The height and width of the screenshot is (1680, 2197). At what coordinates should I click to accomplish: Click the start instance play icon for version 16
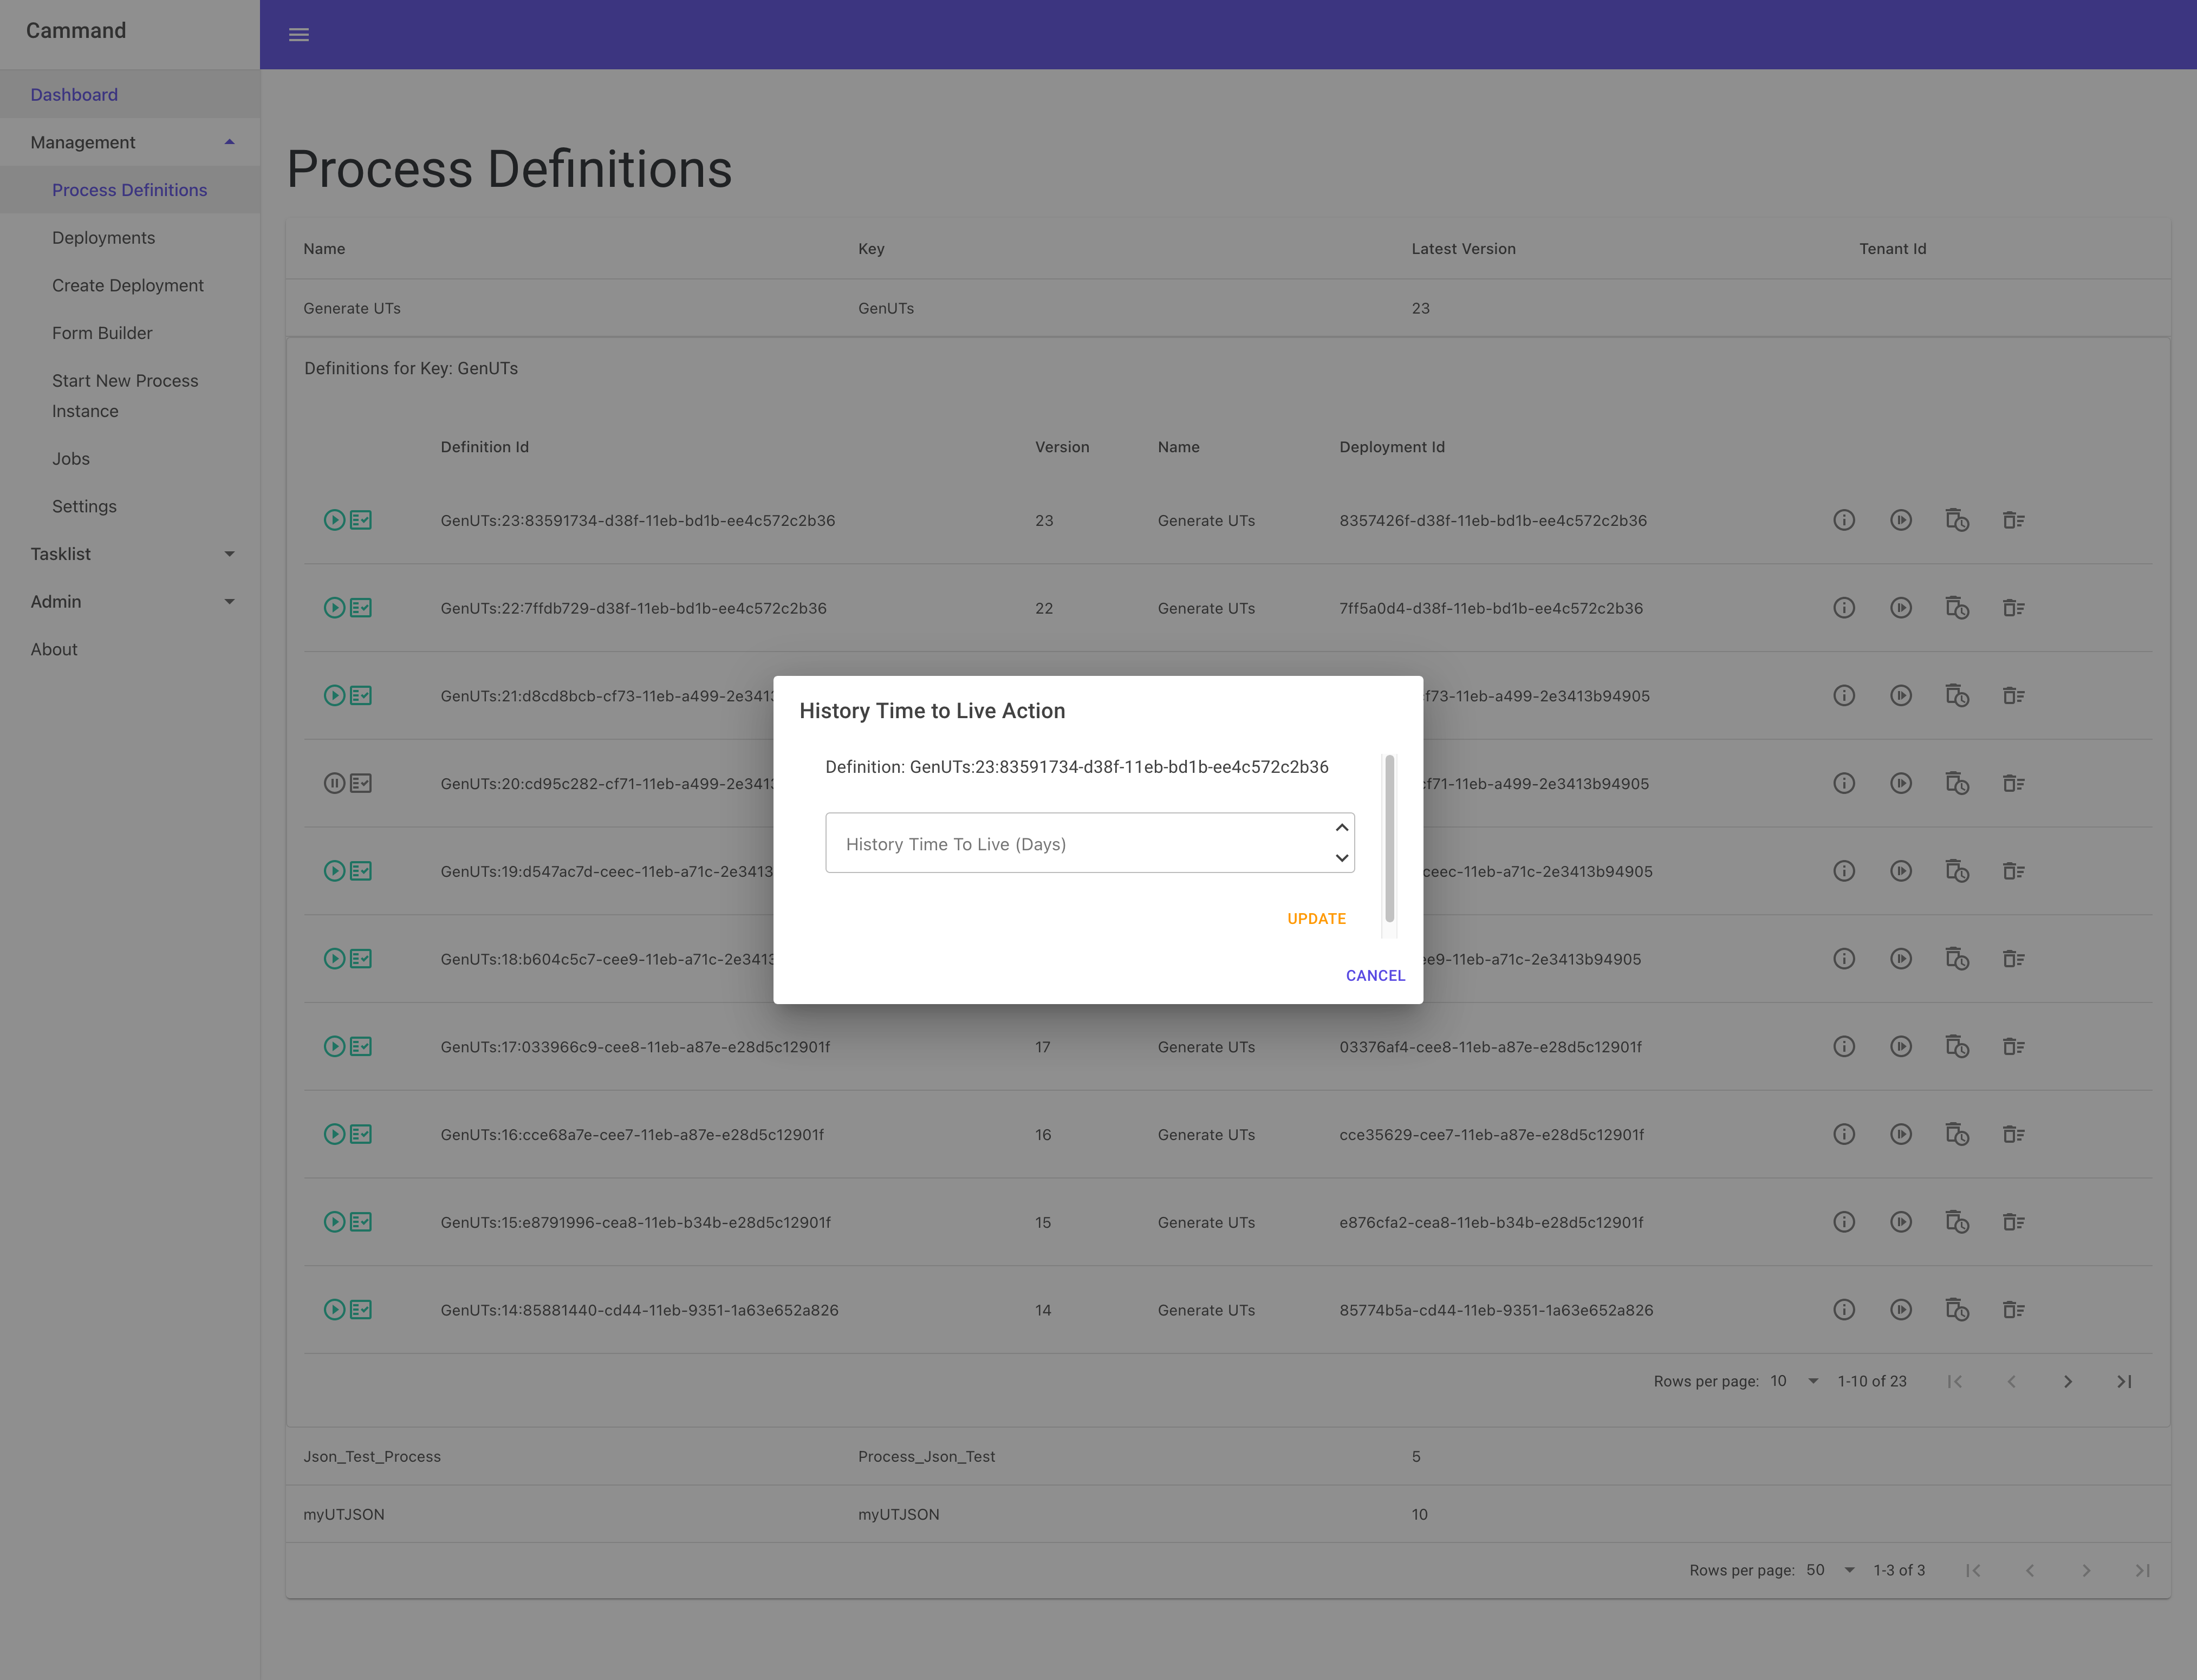click(x=1901, y=1134)
